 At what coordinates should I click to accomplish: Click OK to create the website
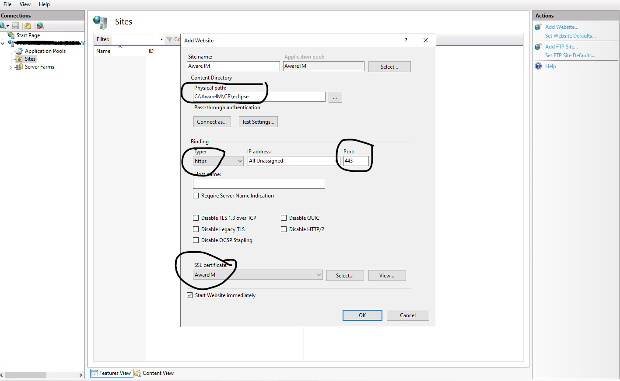(362, 315)
